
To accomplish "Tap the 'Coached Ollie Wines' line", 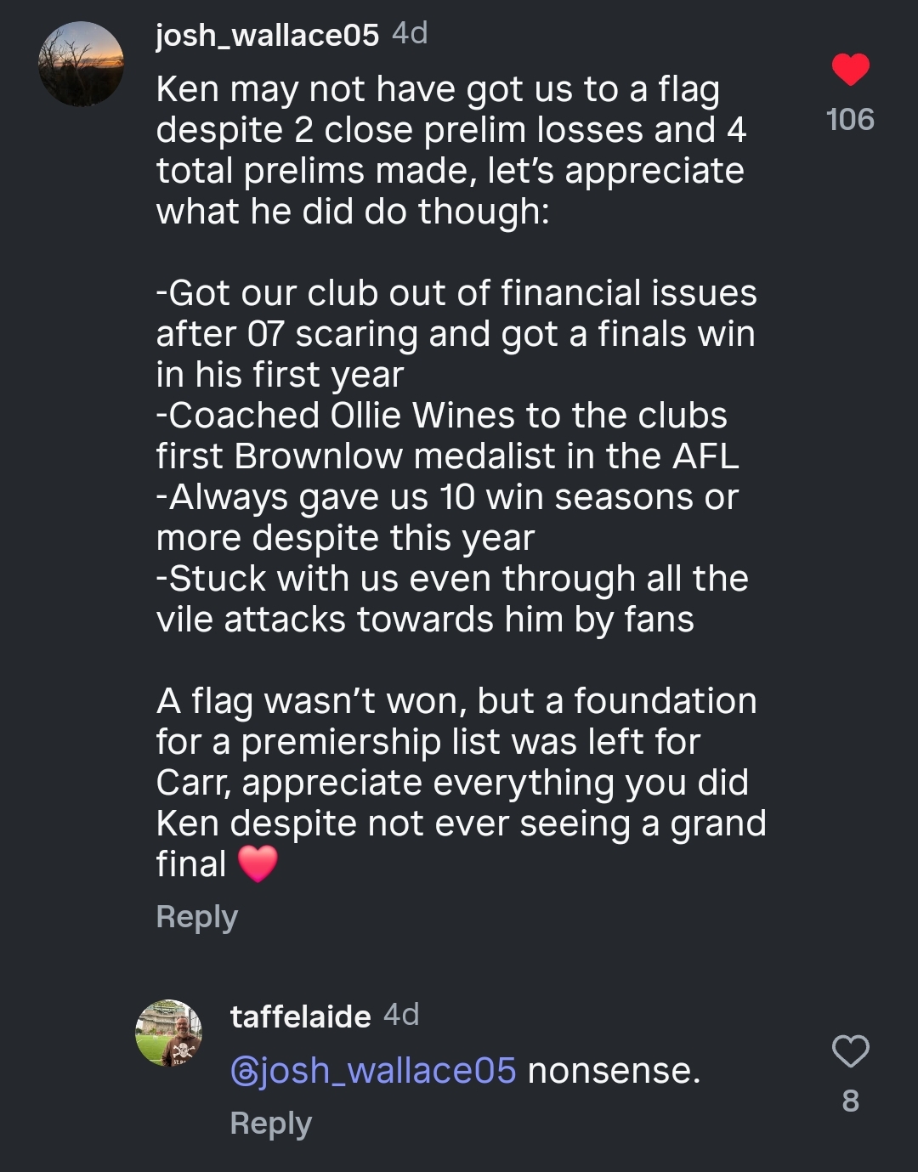I will coord(441,416).
